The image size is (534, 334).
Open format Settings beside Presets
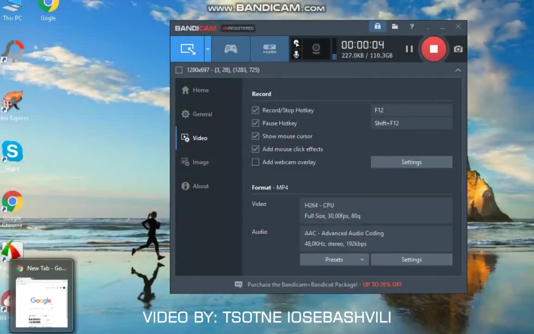pyautogui.click(x=412, y=260)
